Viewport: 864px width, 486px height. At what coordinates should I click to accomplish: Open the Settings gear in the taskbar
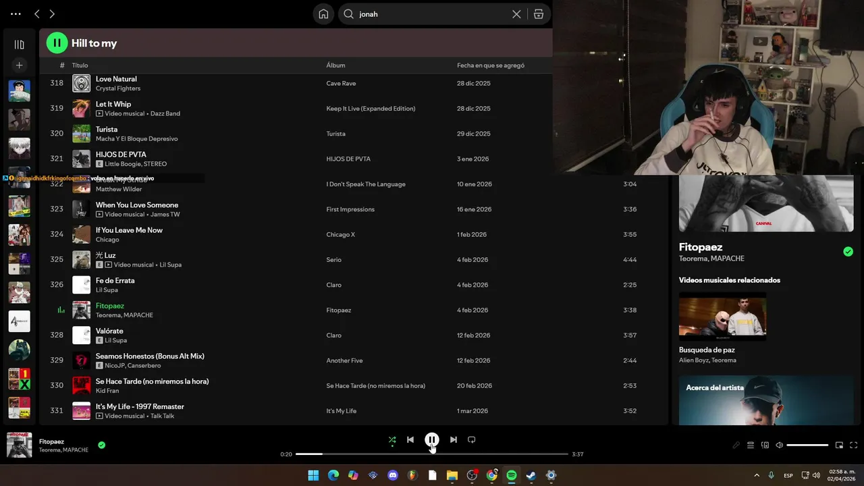tap(551, 475)
